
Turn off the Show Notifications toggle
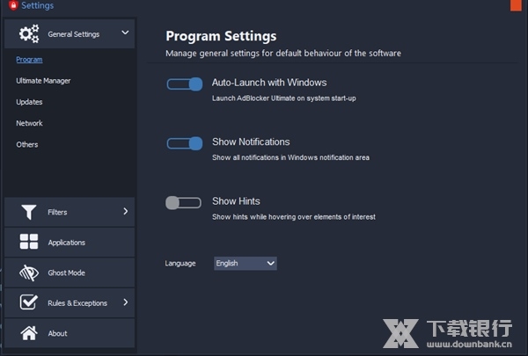click(185, 143)
